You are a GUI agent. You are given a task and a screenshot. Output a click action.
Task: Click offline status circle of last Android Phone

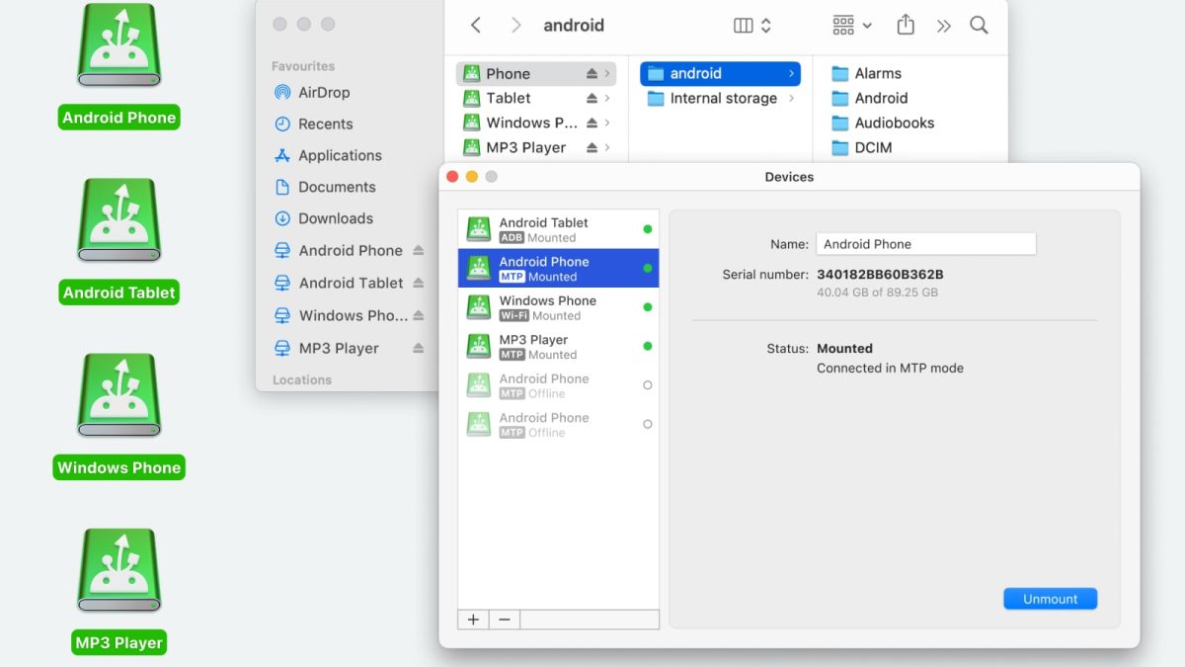(648, 424)
